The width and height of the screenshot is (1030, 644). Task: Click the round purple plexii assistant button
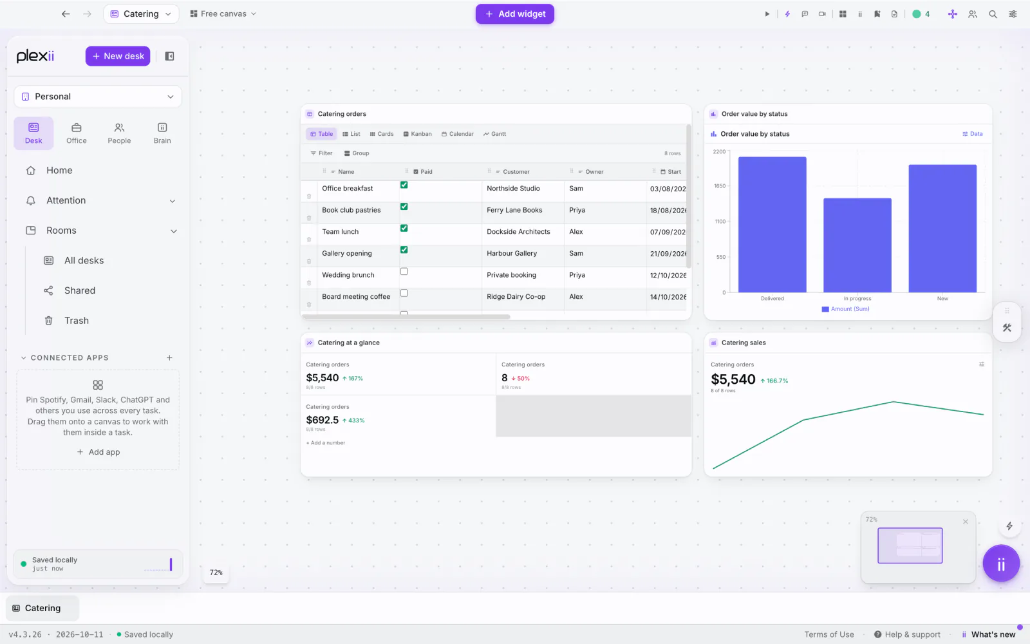coord(1001,563)
